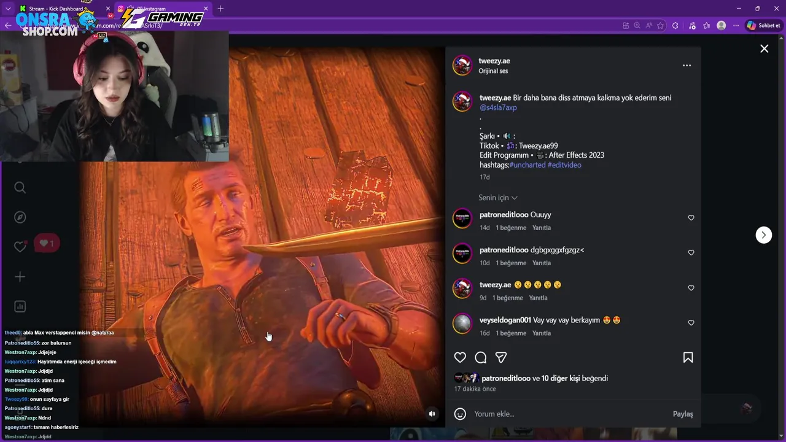Add page to favorites star icon
This screenshot has width=786, height=442.
[661, 25]
